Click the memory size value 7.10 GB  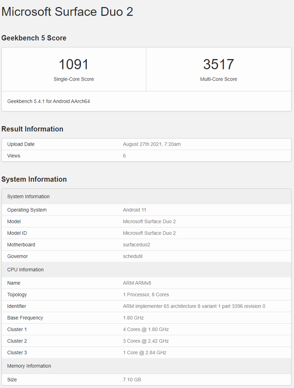coord(132,380)
